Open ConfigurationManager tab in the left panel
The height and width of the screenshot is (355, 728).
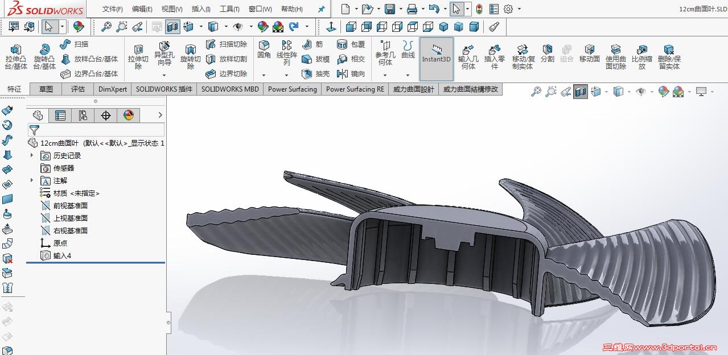(83, 115)
